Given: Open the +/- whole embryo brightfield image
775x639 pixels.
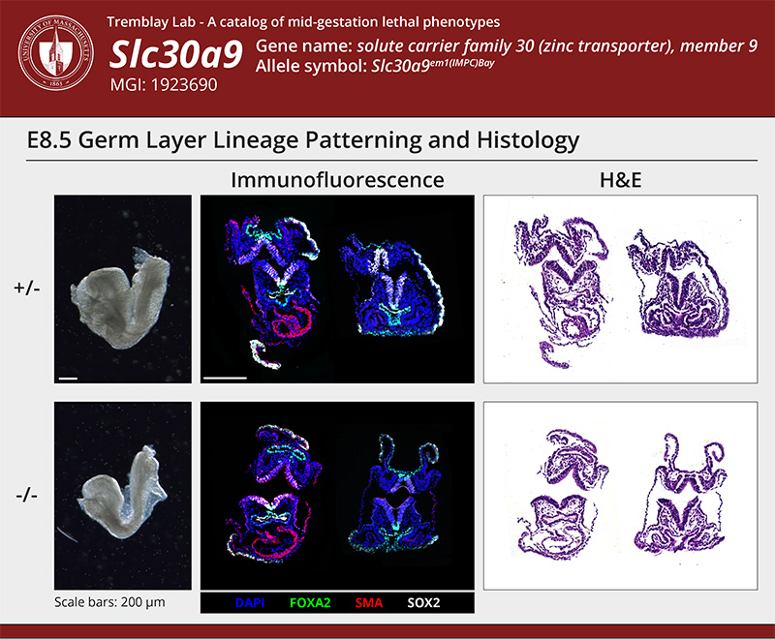Looking at the screenshot, I should pos(122,289).
